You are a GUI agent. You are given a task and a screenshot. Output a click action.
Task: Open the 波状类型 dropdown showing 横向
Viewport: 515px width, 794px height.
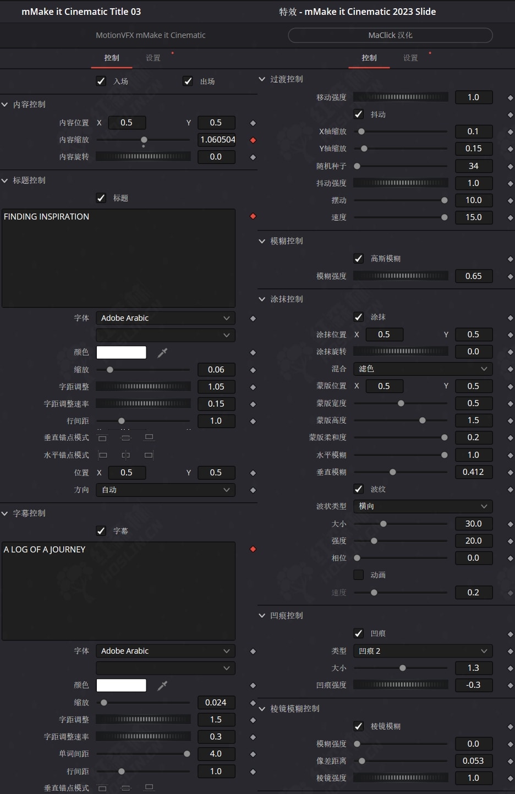click(x=423, y=506)
